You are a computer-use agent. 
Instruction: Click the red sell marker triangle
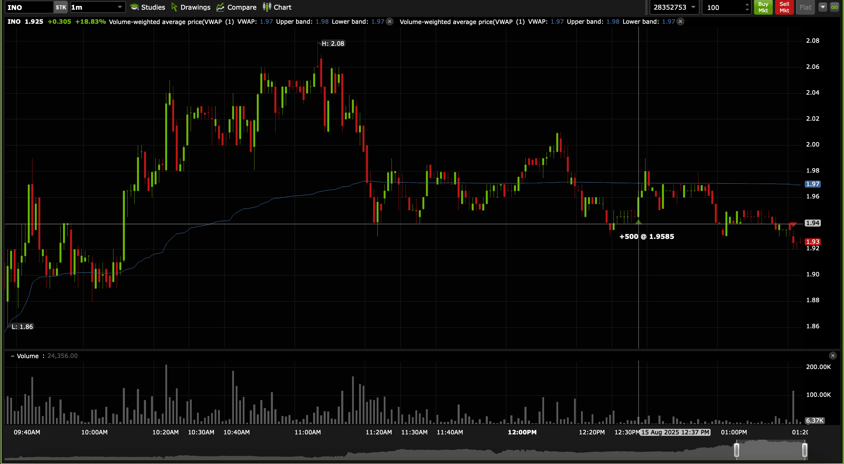tap(793, 225)
